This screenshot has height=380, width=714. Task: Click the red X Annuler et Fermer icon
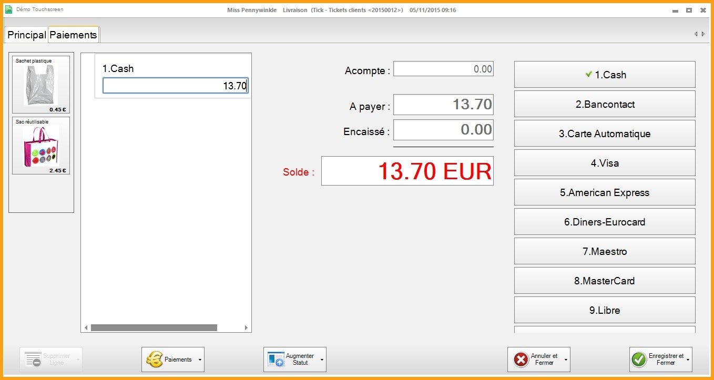click(521, 360)
